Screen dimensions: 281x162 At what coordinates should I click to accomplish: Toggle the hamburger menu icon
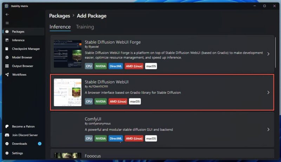click(7, 23)
